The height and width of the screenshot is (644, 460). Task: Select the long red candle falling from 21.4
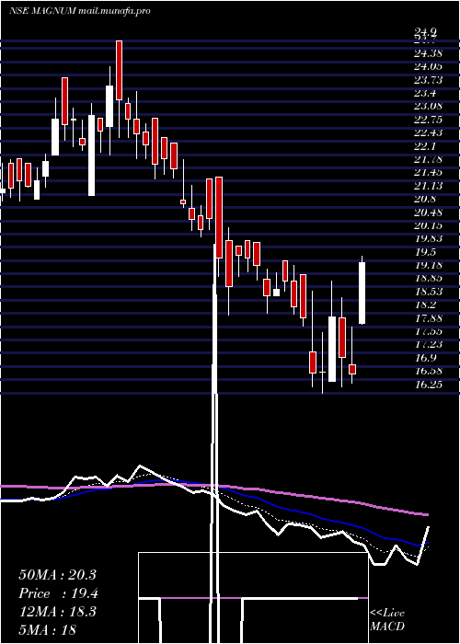point(219,217)
